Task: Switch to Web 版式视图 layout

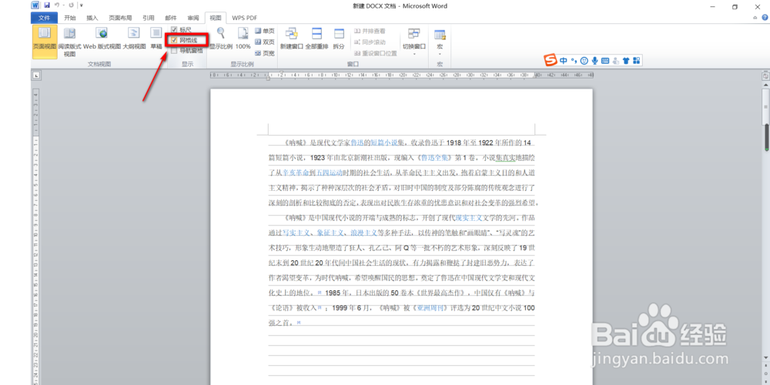Action: click(102, 38)
